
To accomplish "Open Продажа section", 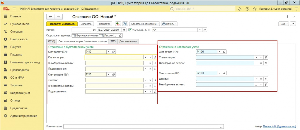I will tap(16, 55).
